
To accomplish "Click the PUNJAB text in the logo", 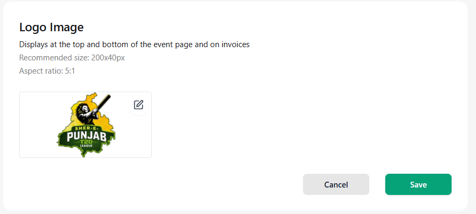I will (86, 136).
